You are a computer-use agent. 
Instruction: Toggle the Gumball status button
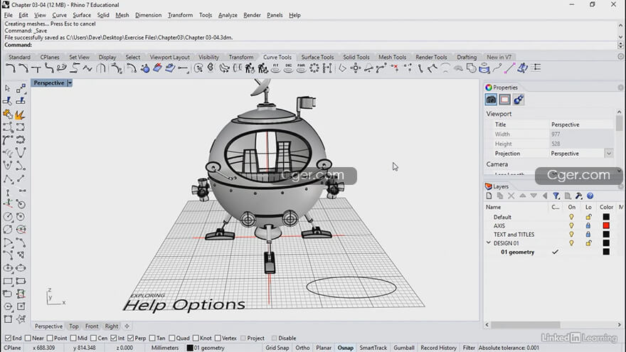point(403,348)
